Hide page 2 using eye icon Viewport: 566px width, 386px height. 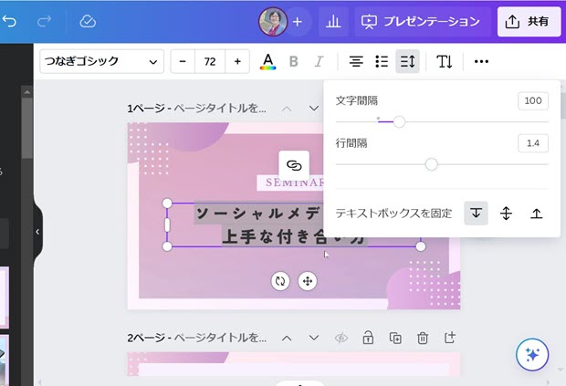coord(341,338)
